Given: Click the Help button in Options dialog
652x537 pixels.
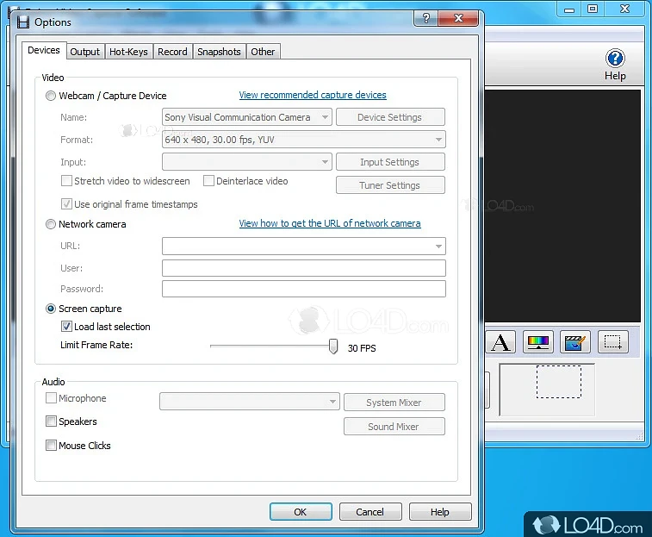Looking at the screenshot, I should (x=440, y=512).
